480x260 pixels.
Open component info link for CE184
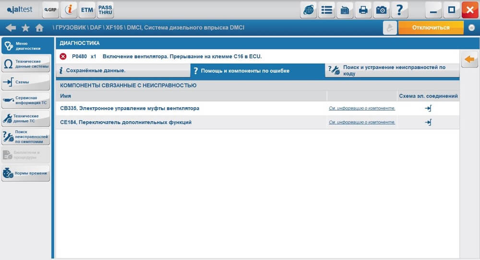(362, 122)
